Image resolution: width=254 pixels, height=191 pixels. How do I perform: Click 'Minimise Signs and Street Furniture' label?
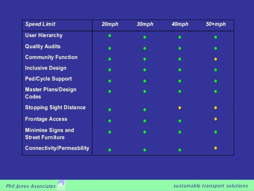pyautogui.click(x=50, y=134)
